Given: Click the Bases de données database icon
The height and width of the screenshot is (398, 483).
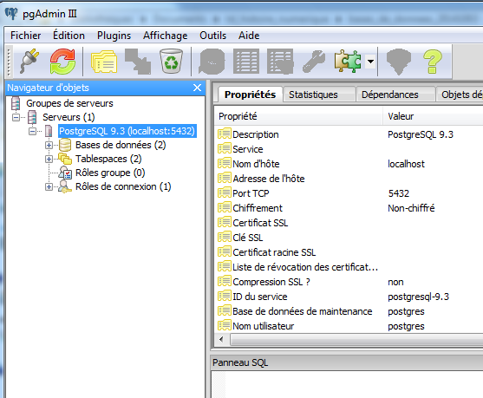Looking at the screenshot, I should coord(65,145).
